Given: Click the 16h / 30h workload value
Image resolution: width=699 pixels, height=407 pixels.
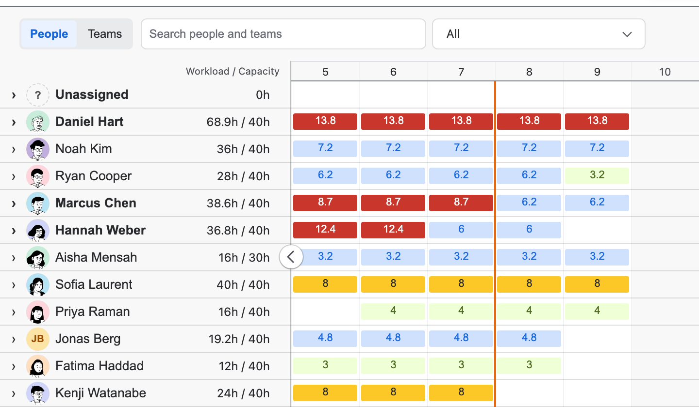Looking at the screenshot, I should click(244, 258).
